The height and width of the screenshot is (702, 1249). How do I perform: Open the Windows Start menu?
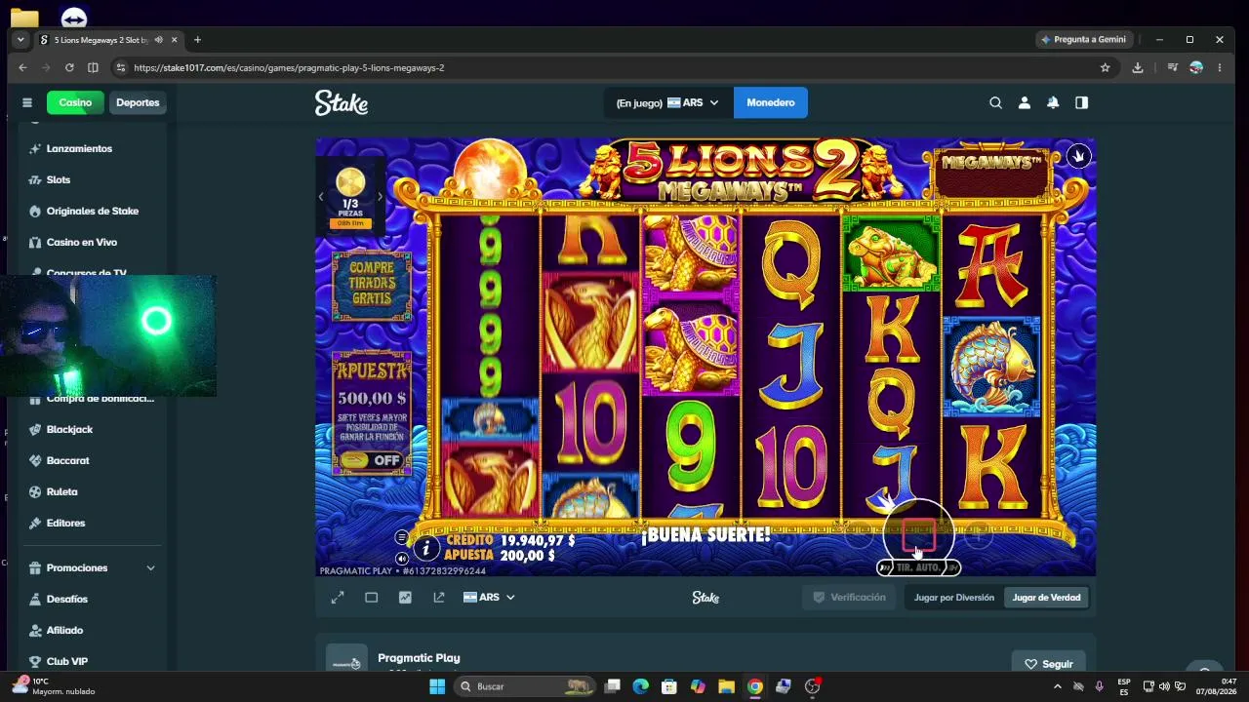(437, 686)
